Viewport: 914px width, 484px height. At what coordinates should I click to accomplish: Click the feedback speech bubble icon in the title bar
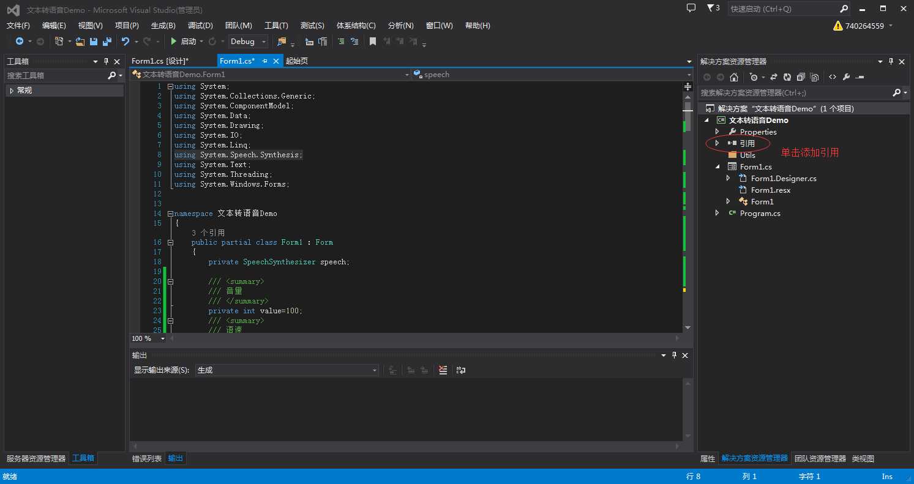(x=691, y=8)
